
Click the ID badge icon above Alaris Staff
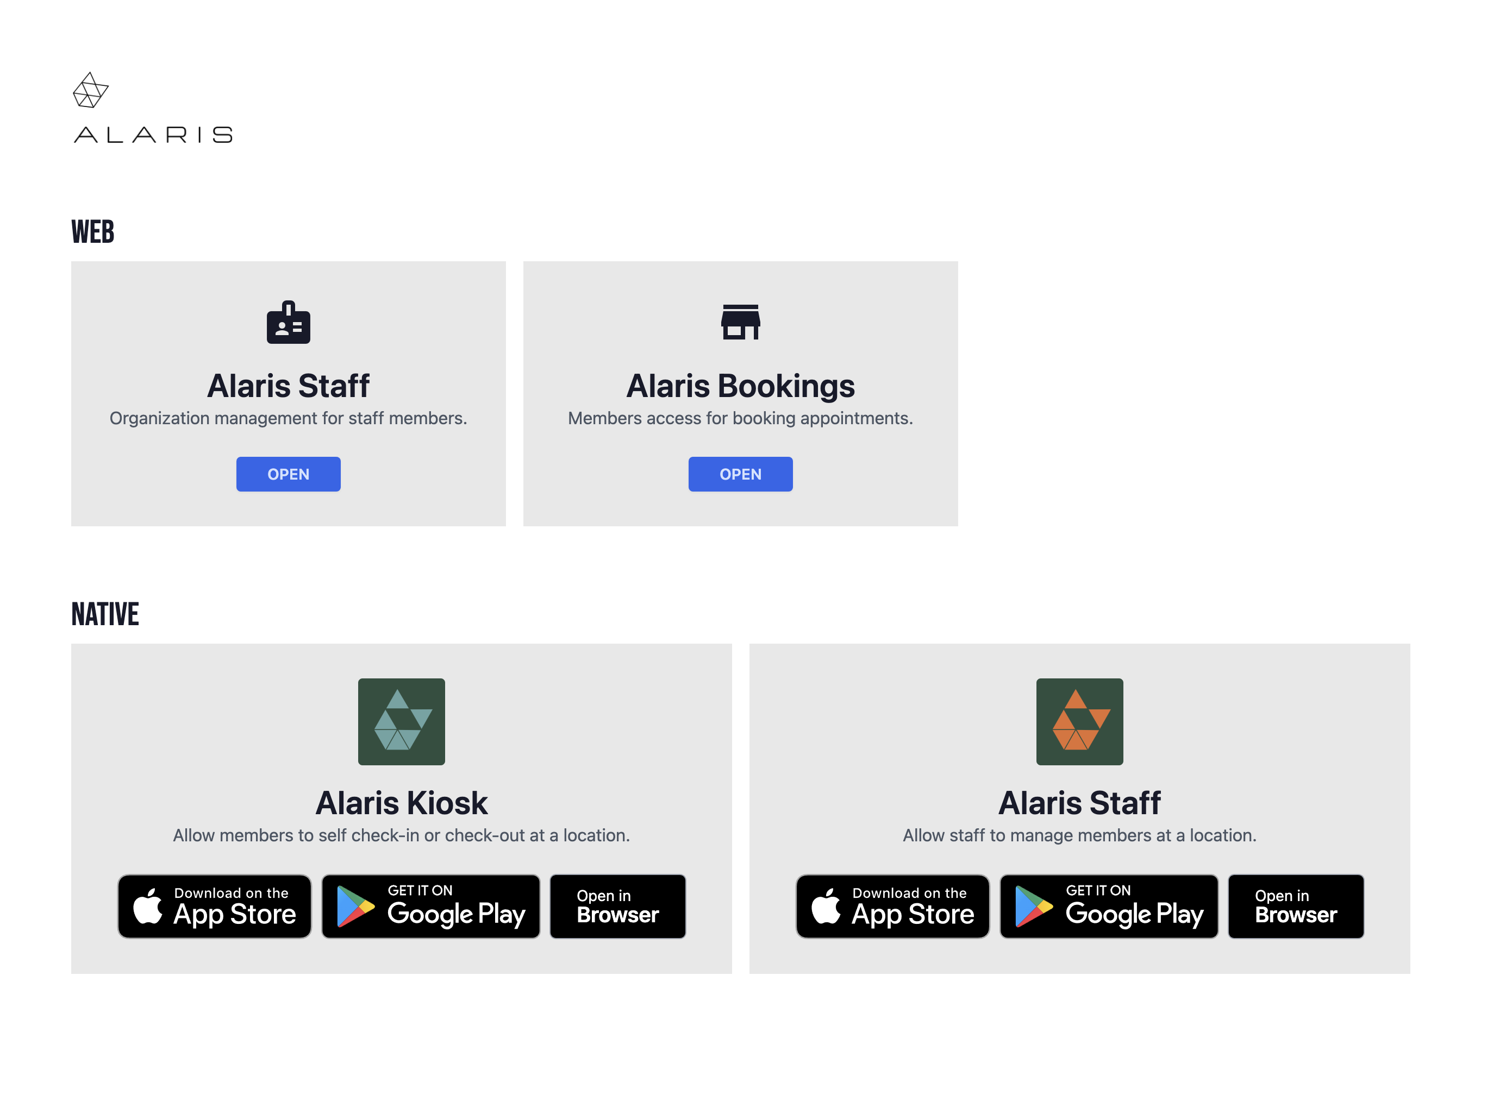pyautogui.click(x=288, y=323)
